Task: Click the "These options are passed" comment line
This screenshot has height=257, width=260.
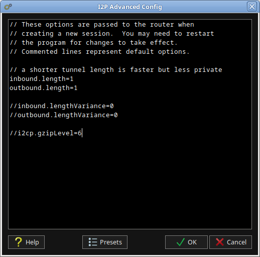Action: point(102,25)
